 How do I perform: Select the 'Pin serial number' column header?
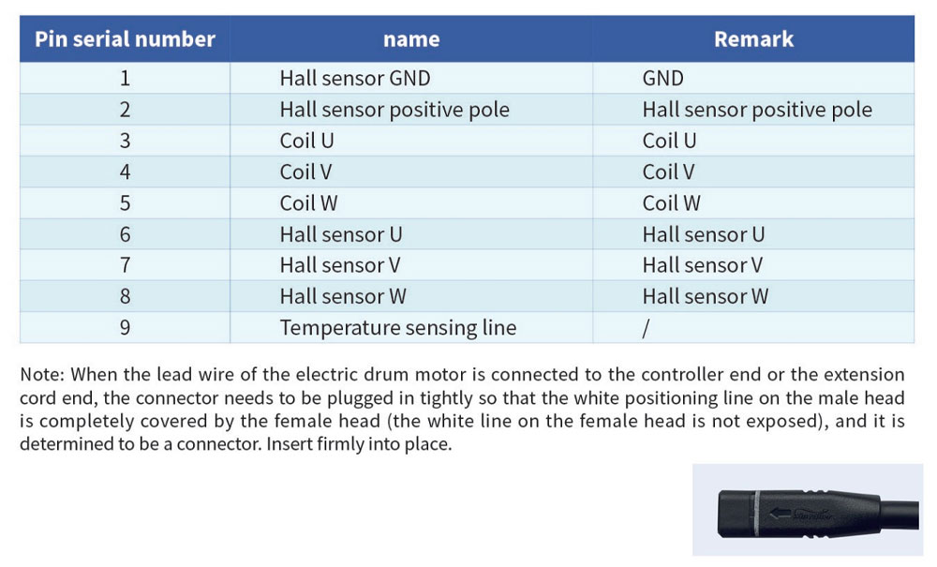coord(125,38)
